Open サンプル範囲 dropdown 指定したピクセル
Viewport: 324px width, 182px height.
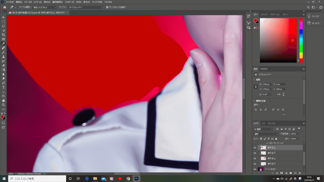click(x=45, y=7)
